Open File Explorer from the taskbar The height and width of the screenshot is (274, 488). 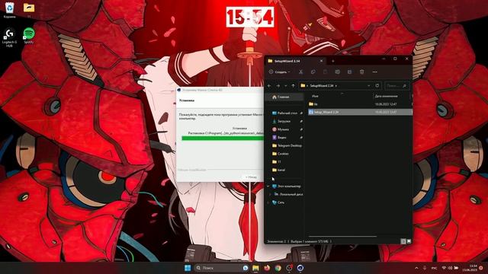(x=255, y=268)
